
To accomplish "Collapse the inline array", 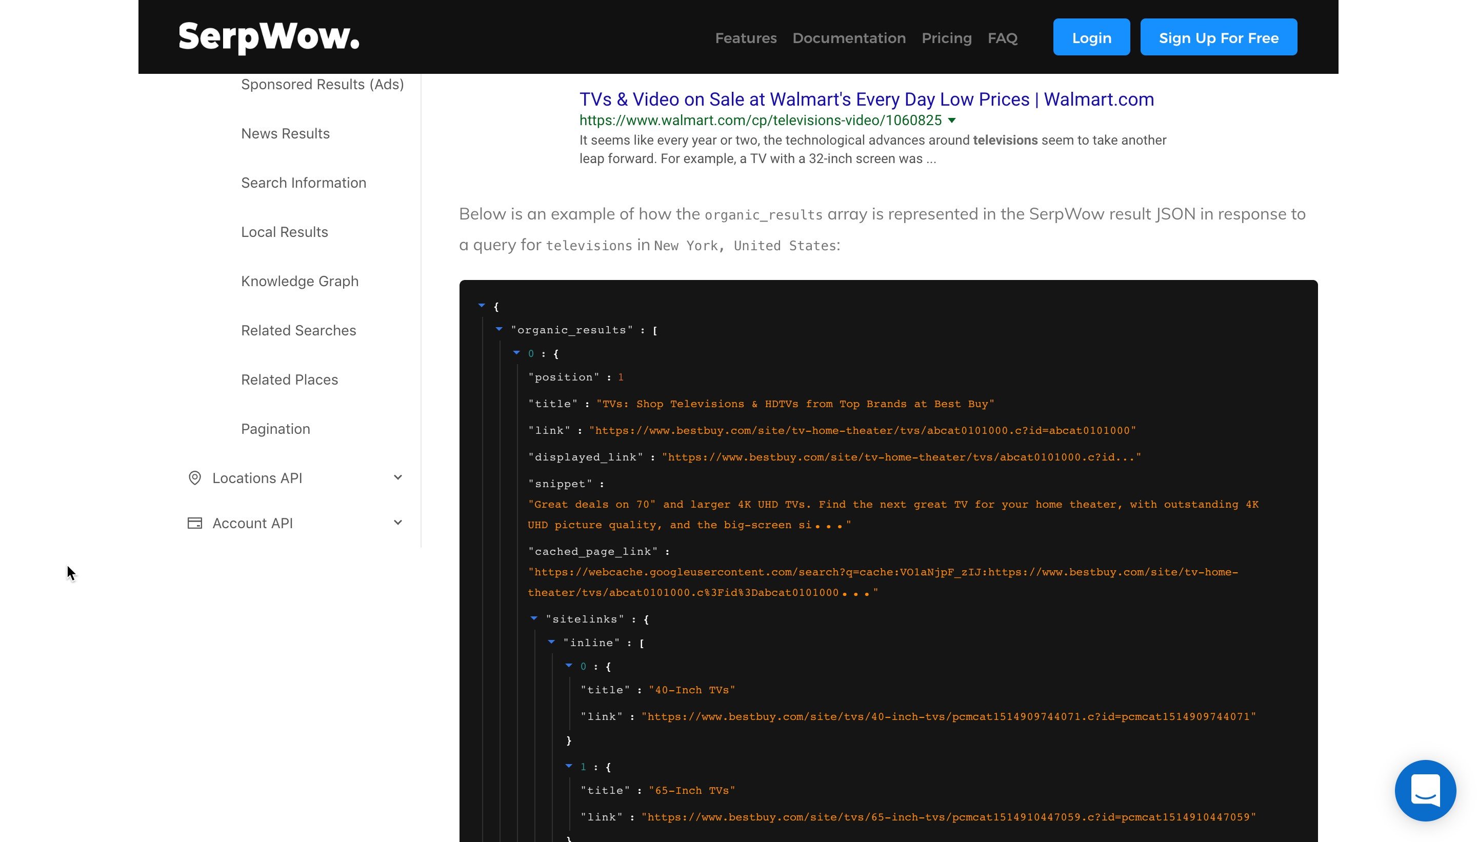I will coord(551,642).
